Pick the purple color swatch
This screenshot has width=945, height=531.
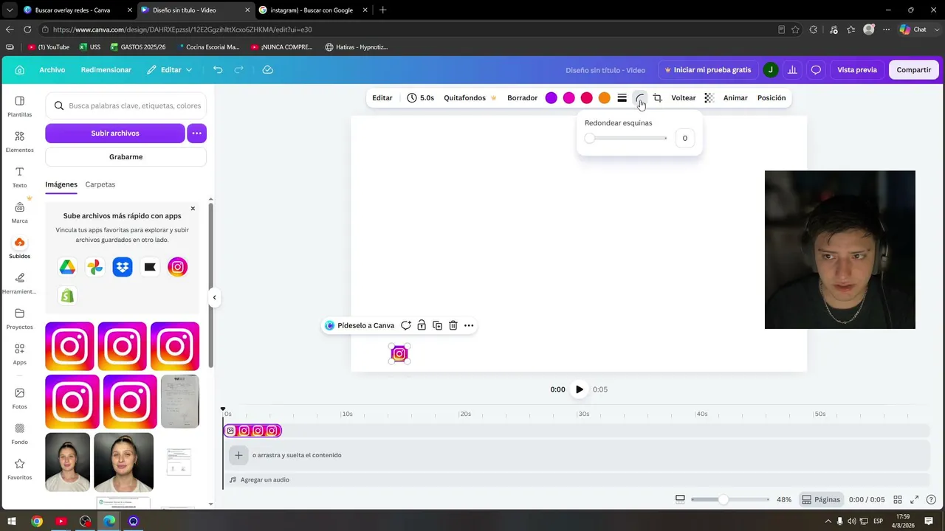click(551, 98)
